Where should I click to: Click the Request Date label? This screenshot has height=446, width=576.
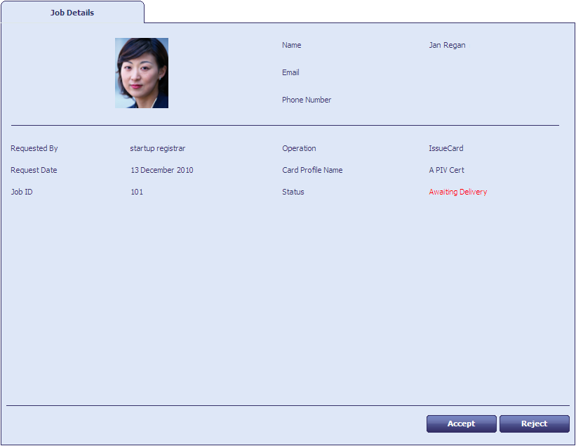pos(34,170)
